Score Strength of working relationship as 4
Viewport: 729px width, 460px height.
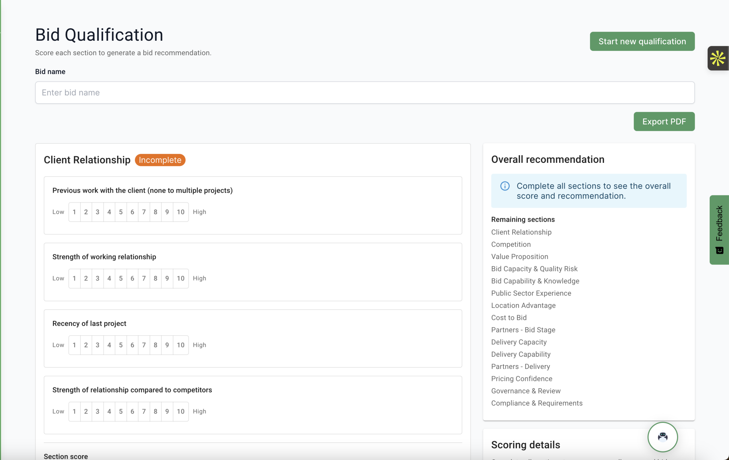(x=109, y=278)
